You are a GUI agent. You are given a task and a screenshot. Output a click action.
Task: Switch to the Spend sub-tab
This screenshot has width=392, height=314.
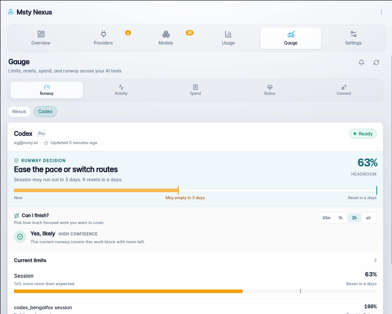click(x=195, y=90)
